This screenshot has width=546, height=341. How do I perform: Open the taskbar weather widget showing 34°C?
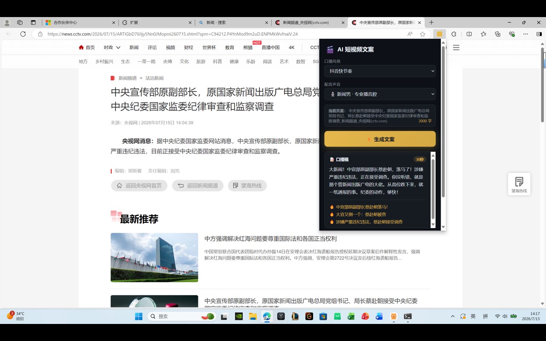point(16,316)
